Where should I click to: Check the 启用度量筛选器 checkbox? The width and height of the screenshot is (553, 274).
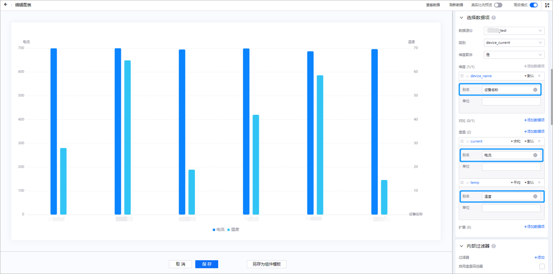(542, 266)
